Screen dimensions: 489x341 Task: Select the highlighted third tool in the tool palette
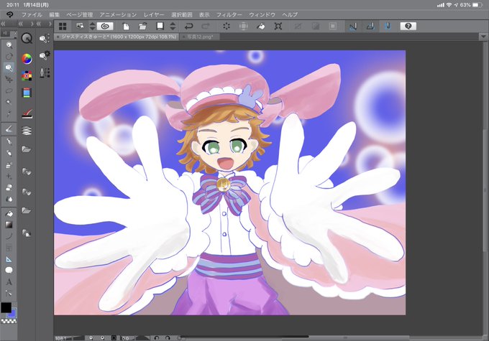pyautogui.click(x=9, y=67)
